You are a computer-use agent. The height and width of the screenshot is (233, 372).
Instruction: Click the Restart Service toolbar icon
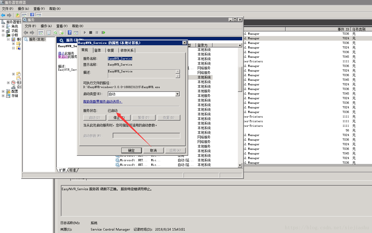pyautogui.click(x=103, y=33)
